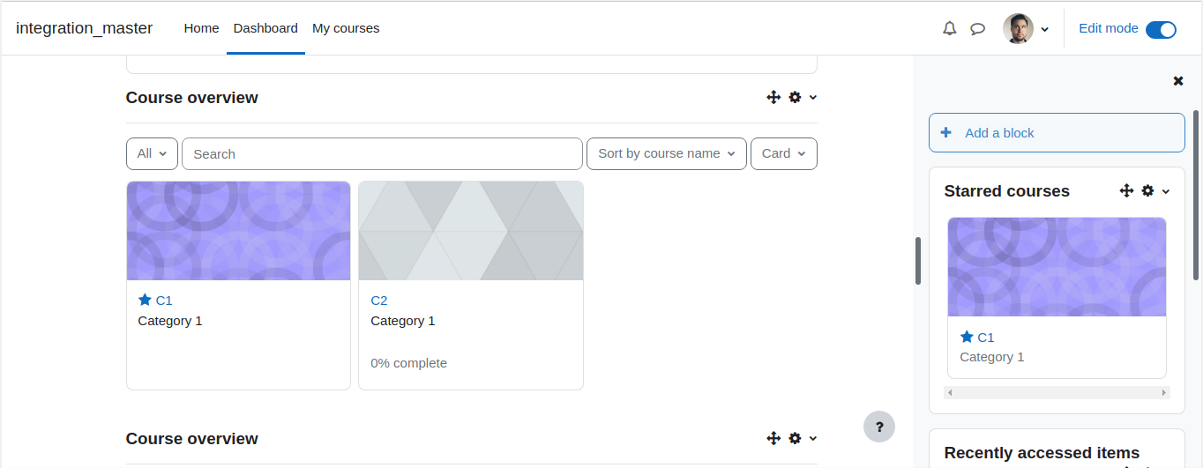Expand the All courses filter dropdown
The image size is (1203, 468).
click(x=152, y=153)
